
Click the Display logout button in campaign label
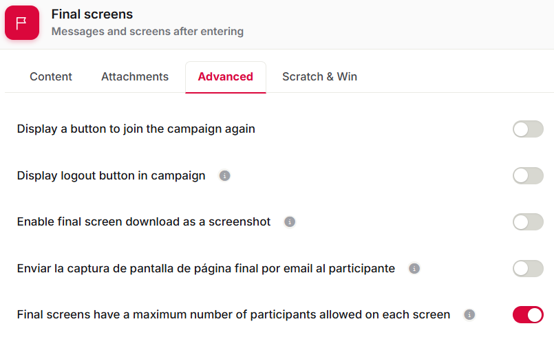[x=111, y=175]
